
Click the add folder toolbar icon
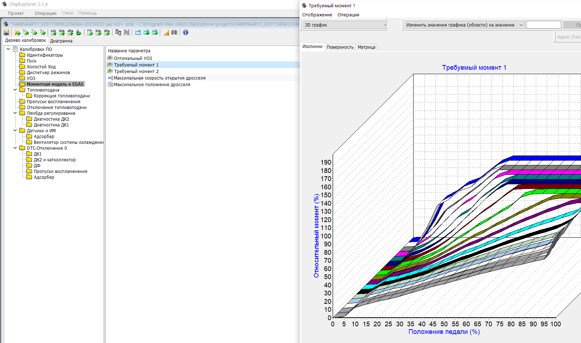(x=17, y=32)
